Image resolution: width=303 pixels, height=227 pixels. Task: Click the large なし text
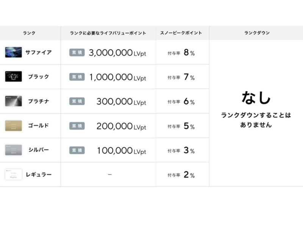click(256, 98)
